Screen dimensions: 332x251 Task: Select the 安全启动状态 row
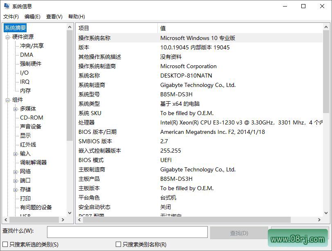click(200, 207)
